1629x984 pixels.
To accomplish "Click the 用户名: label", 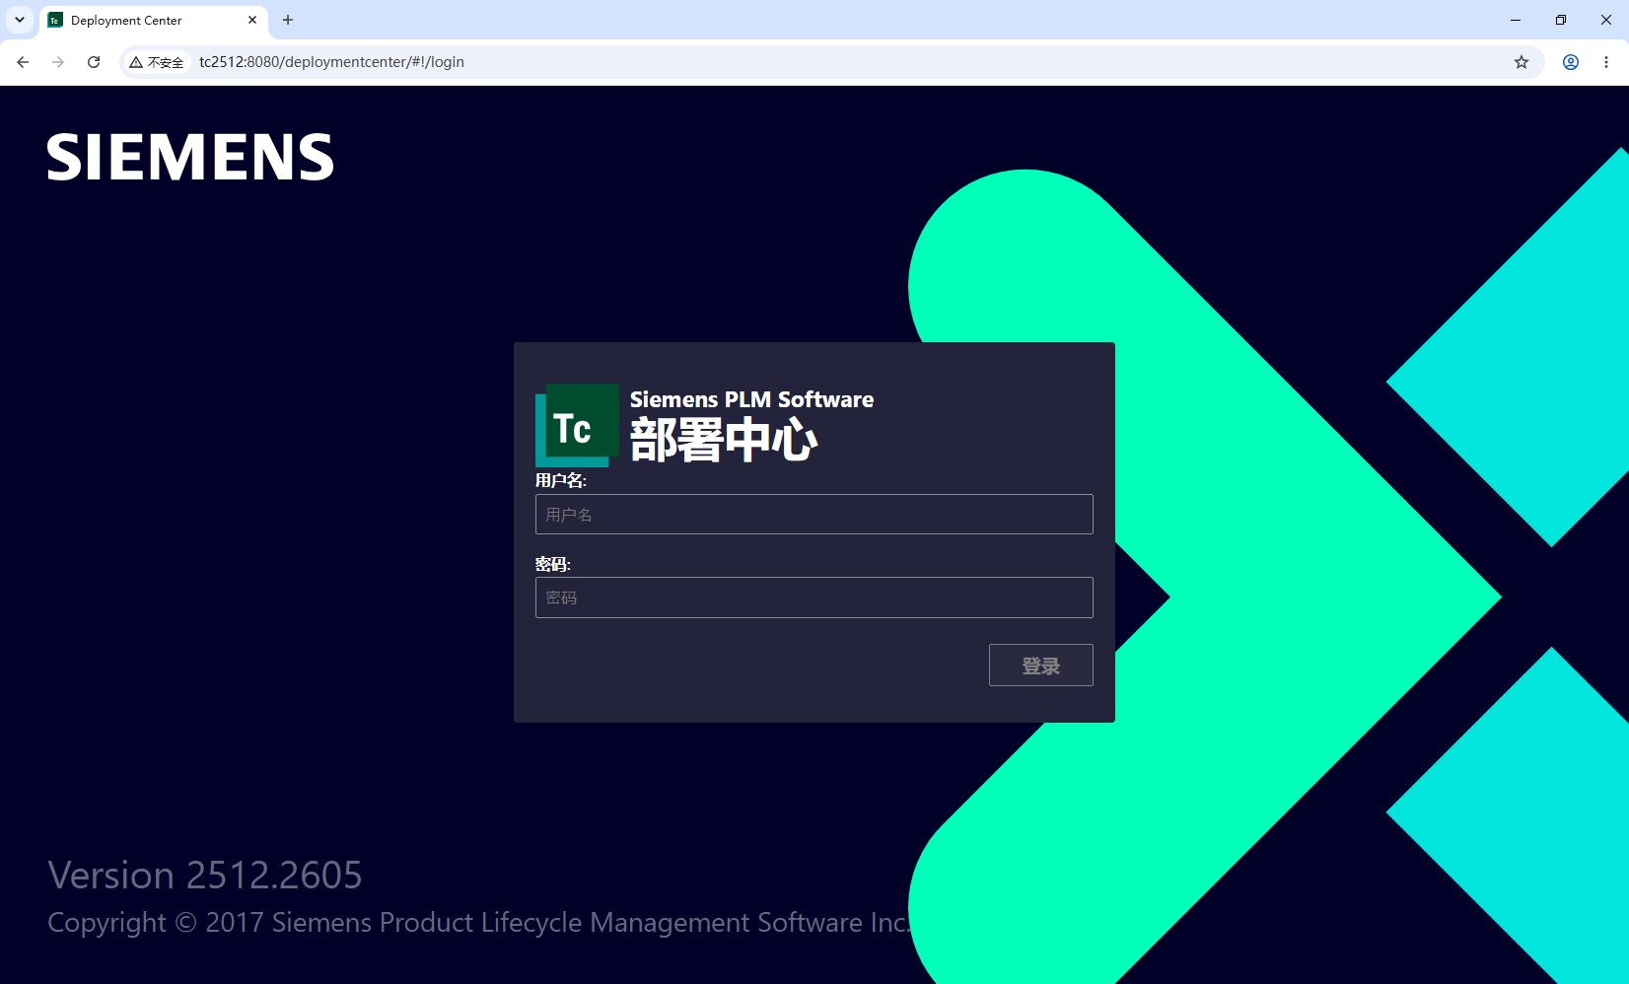I will pos(561,480).
